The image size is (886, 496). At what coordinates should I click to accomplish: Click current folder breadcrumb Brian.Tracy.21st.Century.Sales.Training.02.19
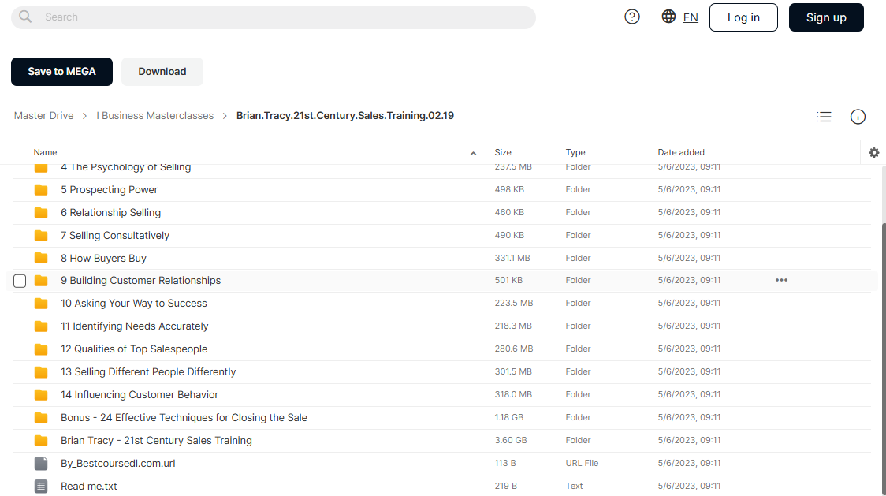tap(344, 115)
